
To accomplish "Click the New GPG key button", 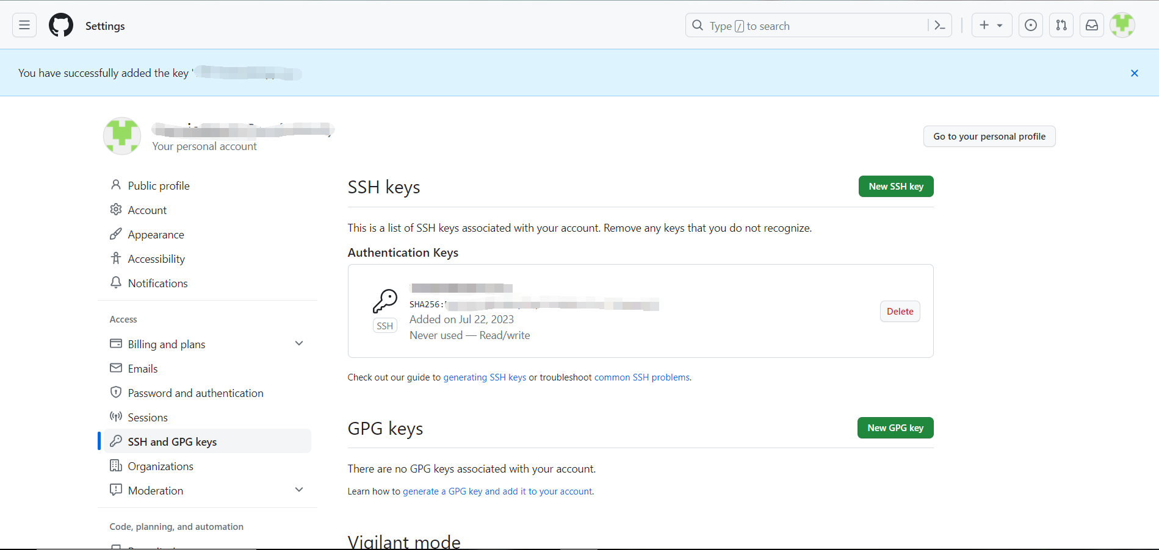I will 895,428.
